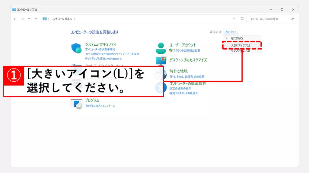Go back with the back arrow
This screenshot has height=173, width=309.
click(x=15, y=19)
